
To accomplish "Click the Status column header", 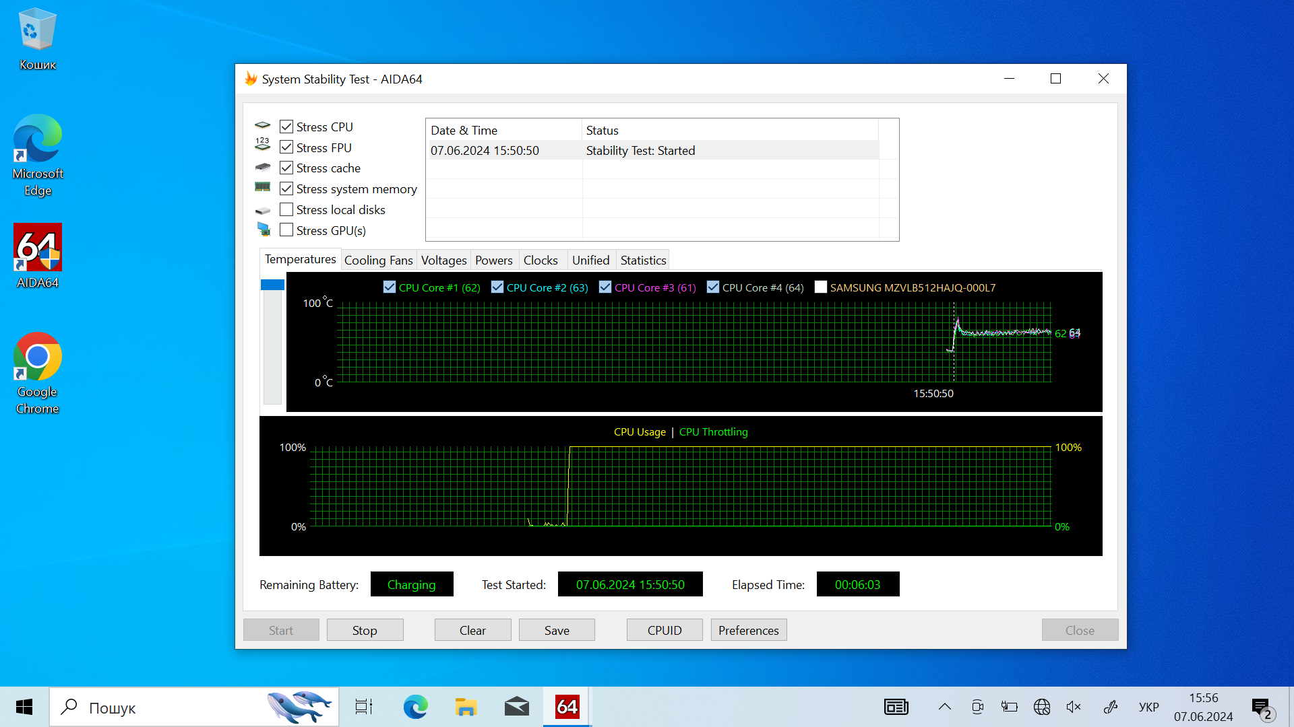I will point(730,130).
